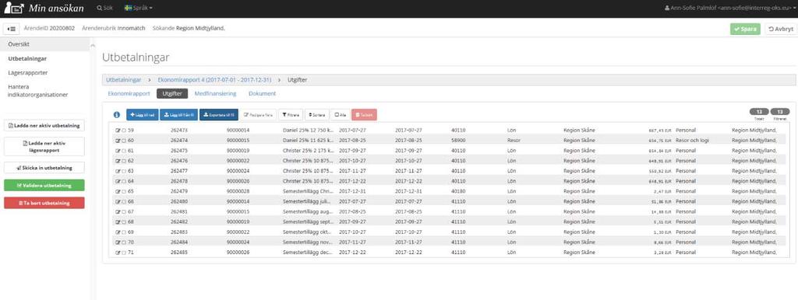Click cell 'Daniel 25% 12 750 k...'
The width and height of the screenshot is (798, 300).
point(308,131)
